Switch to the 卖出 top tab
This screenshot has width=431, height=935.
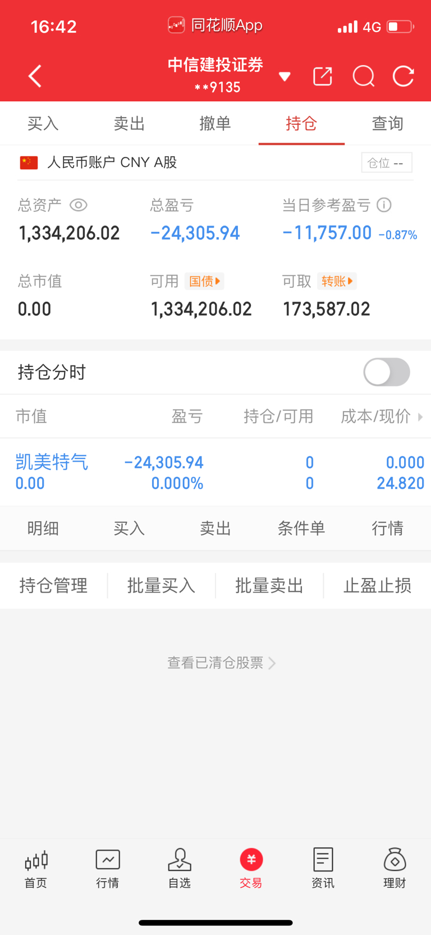[x=129, y=123]
